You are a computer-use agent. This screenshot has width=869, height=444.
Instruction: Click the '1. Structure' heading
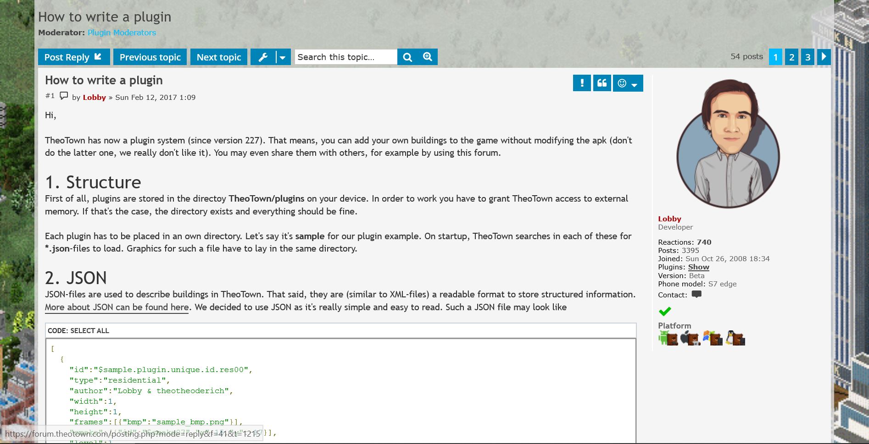(93, 182)
